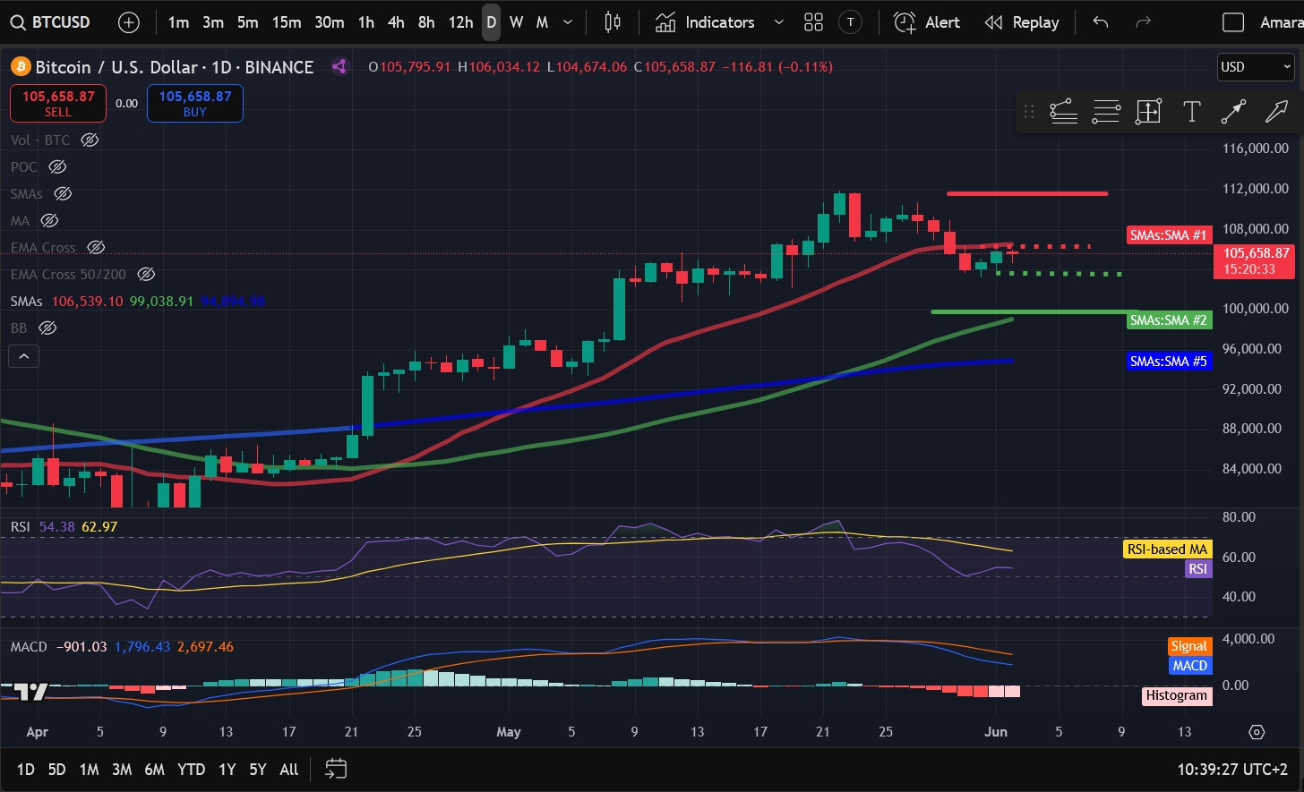Unhide the BB indicator
This screenshot has height=792, width=1304.
pyautogui.click(x=47, y=328)
